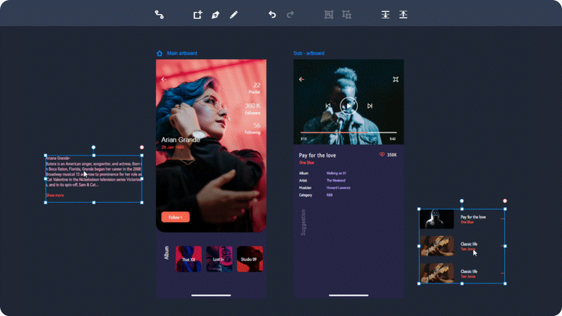Viewport: 562px width, 316px height.
Task: Click rotation handle above bio text box
Action: [x=94, y=147]
